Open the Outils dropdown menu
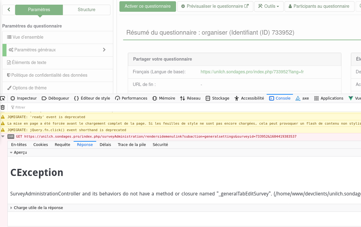Image resolution: width=361 pixels, height=227 pixels. pyautogui.click(x=269, y=6)
